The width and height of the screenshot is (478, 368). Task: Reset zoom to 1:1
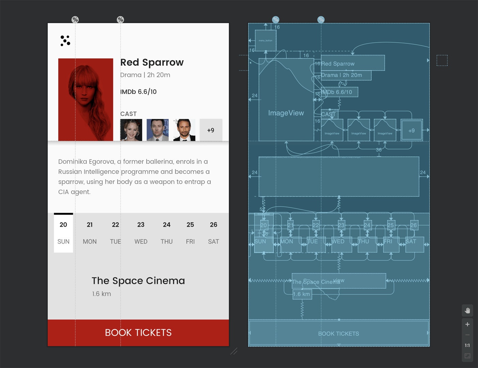pyautogui.click(x=467, y=345)
